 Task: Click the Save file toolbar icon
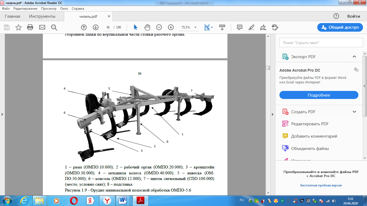tap(7, 27)
